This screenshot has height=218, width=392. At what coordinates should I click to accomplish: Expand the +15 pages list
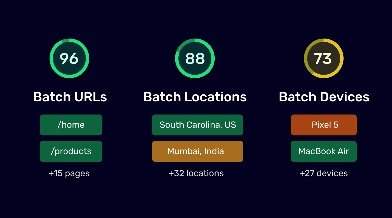point(69,173)
